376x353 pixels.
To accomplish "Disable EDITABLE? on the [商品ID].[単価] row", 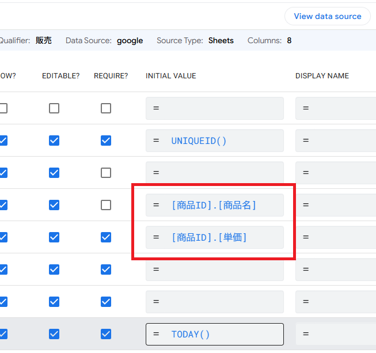I will click(x=54, y=237).
